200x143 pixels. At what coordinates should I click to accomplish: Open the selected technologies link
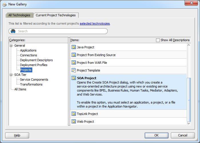click(95, 23)
